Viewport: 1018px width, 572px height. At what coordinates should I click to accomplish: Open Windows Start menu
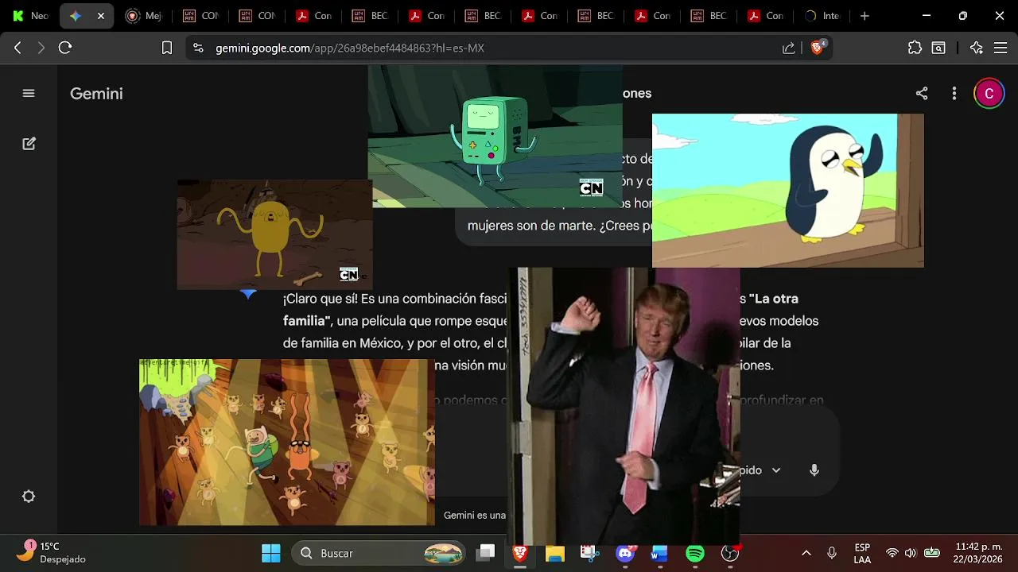[271, 553]
